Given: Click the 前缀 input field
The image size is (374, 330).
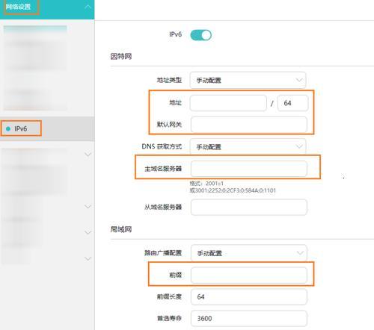Looking at the screenshot, I should pyautogui.click(x=249, y=275).
